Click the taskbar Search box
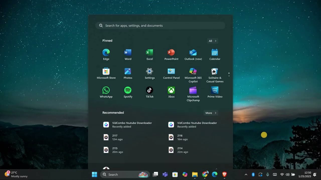Viewport: 321px width, 180px height. (125, 174)
